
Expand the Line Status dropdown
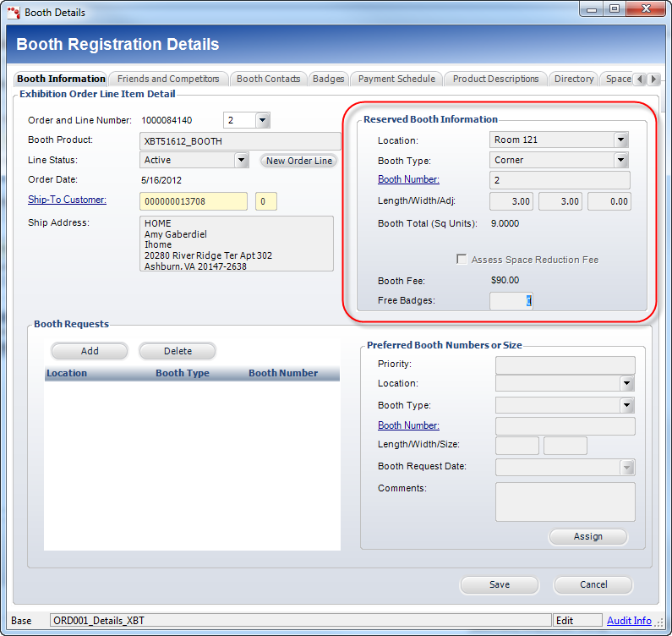coord(241,160)
